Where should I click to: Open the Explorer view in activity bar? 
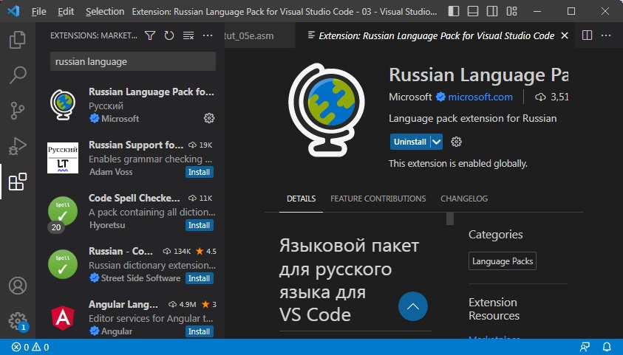tap(18, 40)
